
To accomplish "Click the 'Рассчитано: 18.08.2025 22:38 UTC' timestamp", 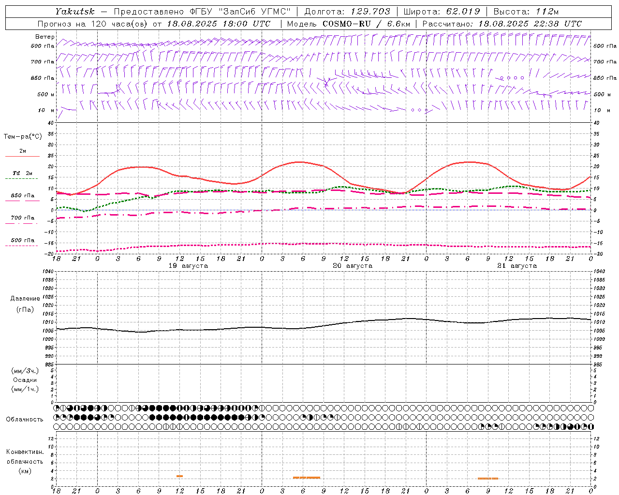I will (x=502, y=24).
